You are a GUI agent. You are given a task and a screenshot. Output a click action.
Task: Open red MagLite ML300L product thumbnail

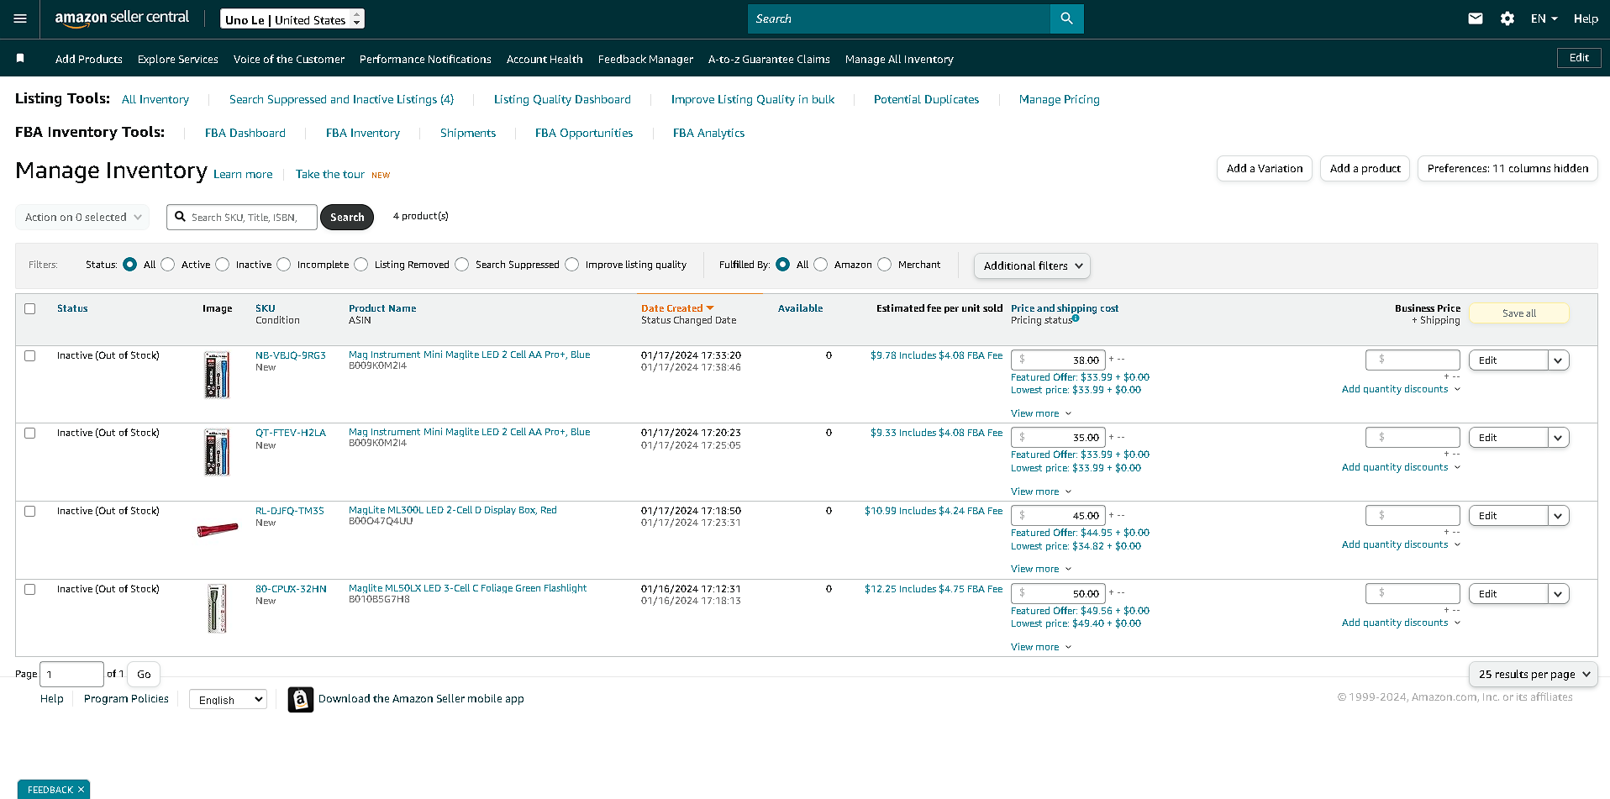[x=218, y=529]
